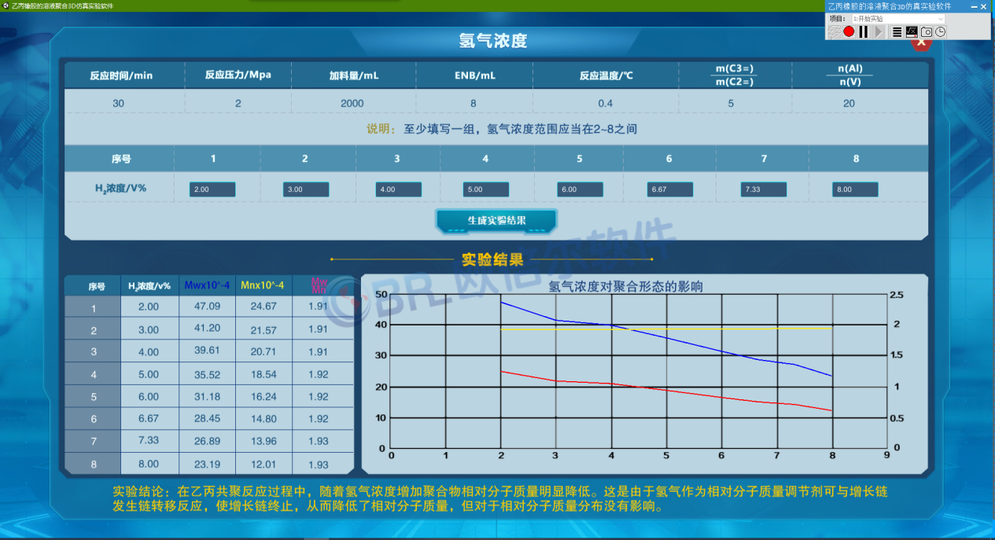Focus the H2 concentration box showing 6.67
Screen dimensions: 995x540
[670, 189]
